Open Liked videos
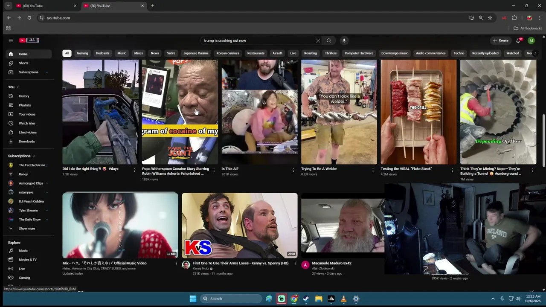This screenshot has width=546, height=307. [x=28, y=132]
